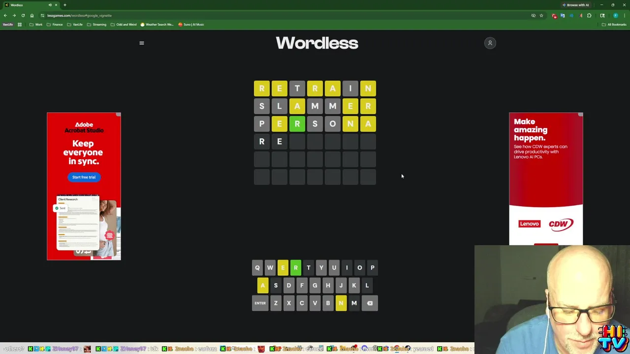Click the S key on the keyboard

pos(276,285)
